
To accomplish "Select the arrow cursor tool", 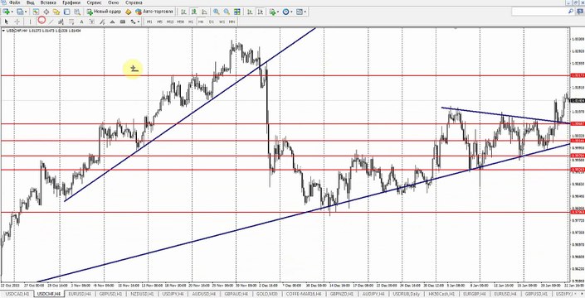I will coord(7,22).
